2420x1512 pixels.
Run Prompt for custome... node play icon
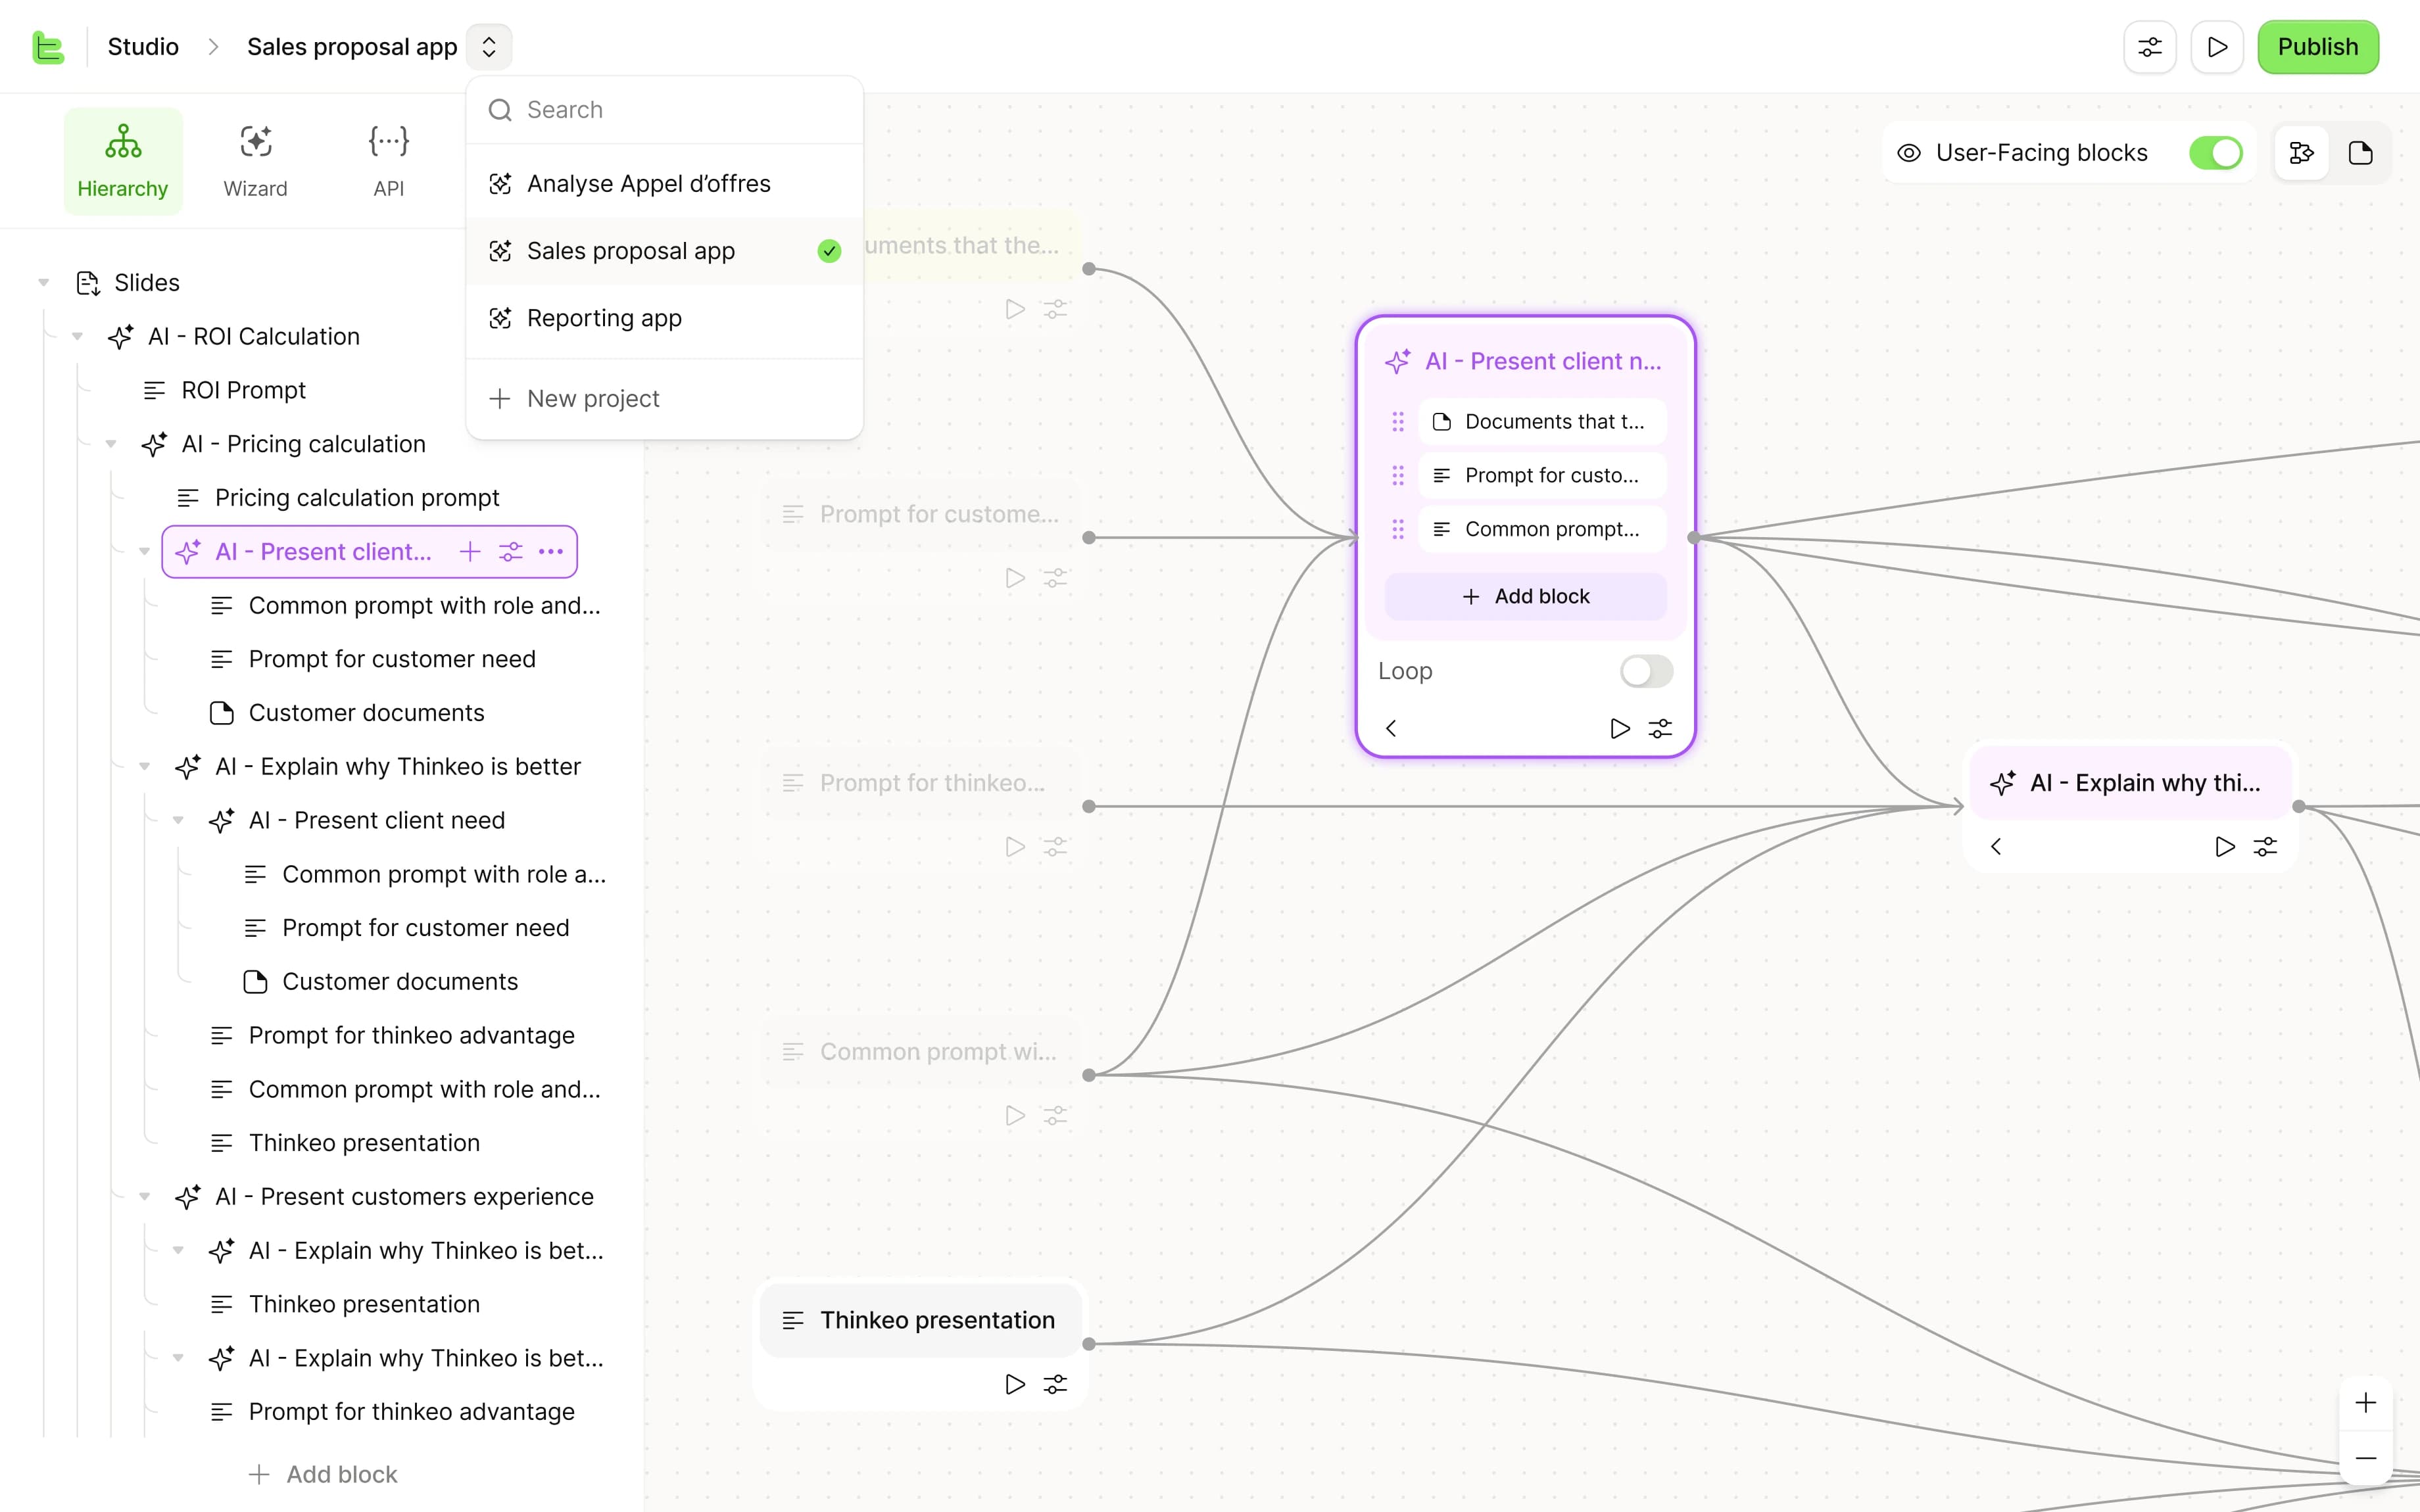click(x=1014, y=579)
